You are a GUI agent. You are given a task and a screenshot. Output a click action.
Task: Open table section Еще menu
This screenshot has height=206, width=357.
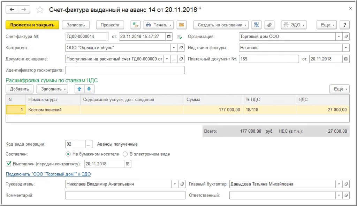point(340,89)
